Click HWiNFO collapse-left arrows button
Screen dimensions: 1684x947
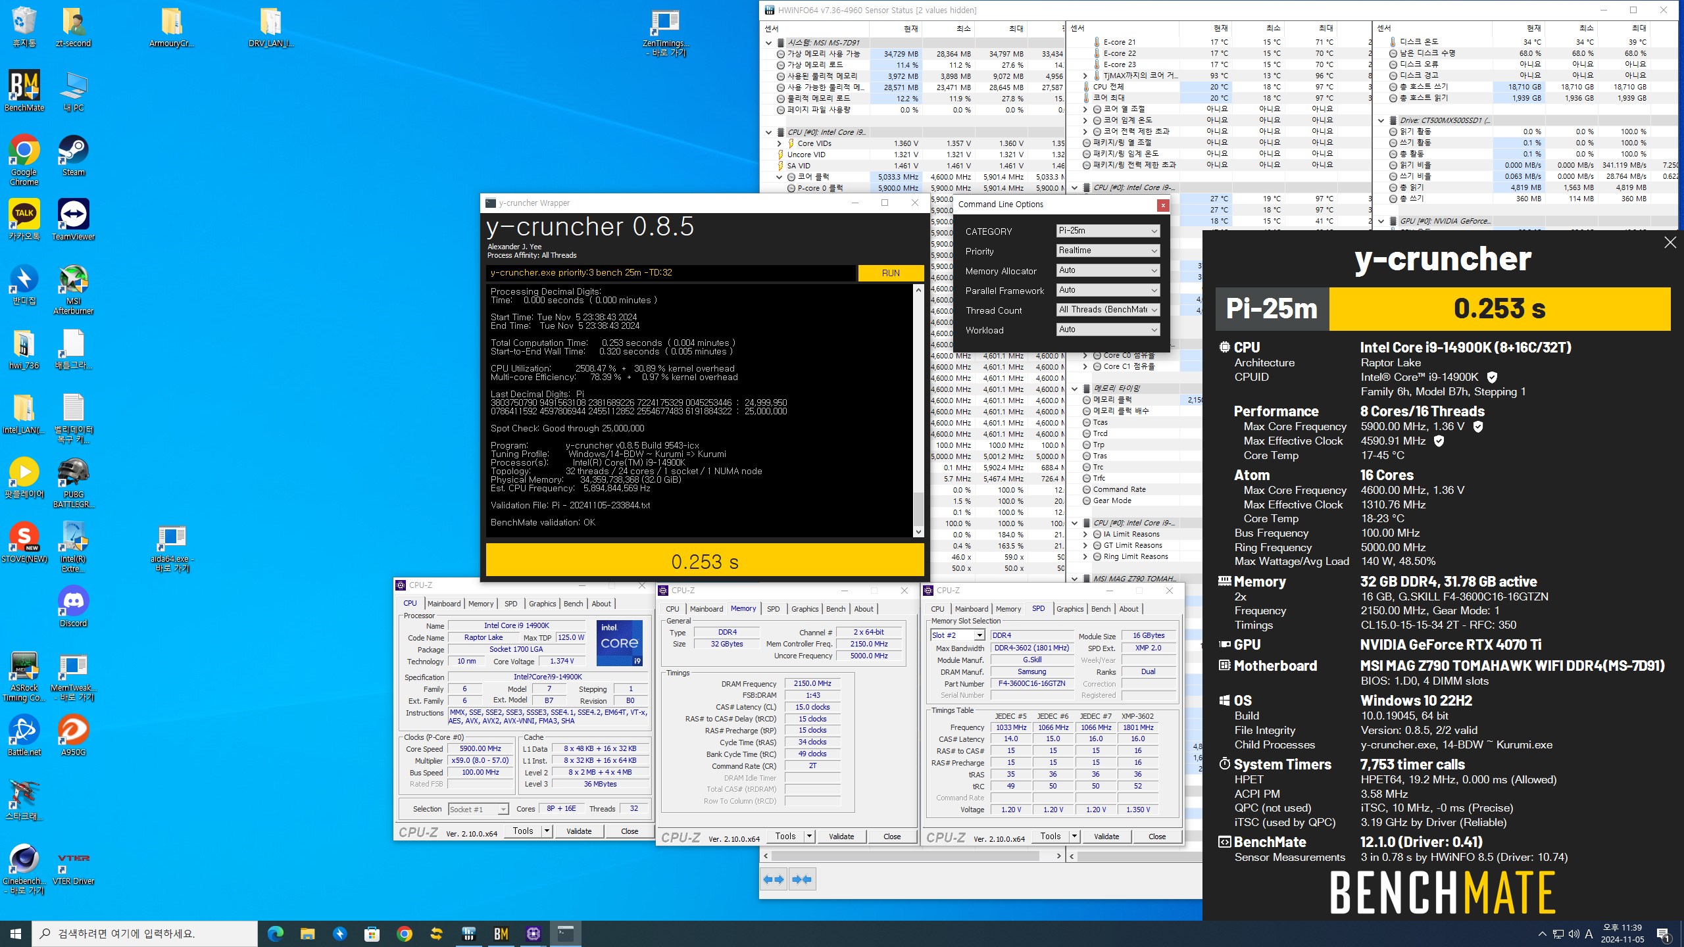(x=774, y=879)
